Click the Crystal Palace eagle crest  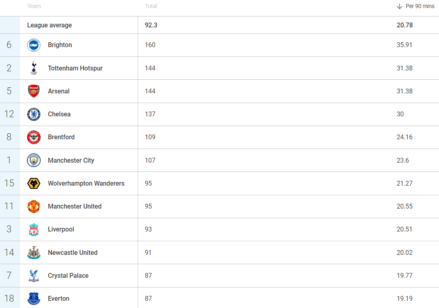coord(34,276)
